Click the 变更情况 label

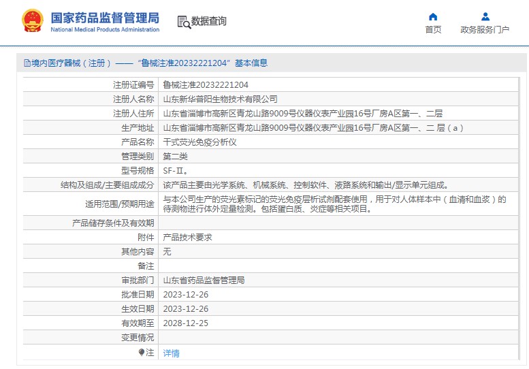(x=138, y=337)
